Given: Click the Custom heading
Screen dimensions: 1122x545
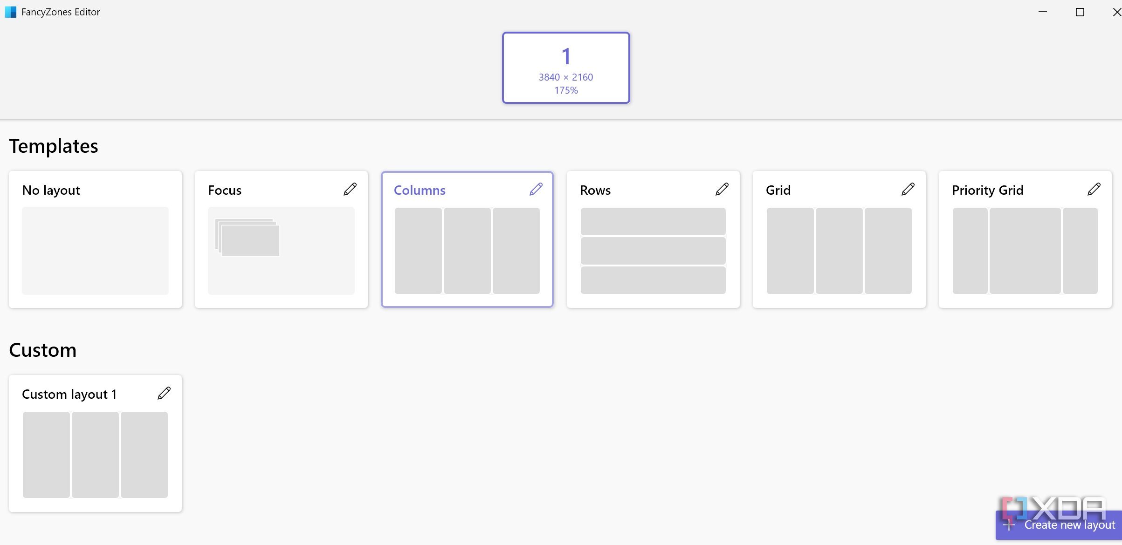Looking at the screenshot, I should coord(43,350).
